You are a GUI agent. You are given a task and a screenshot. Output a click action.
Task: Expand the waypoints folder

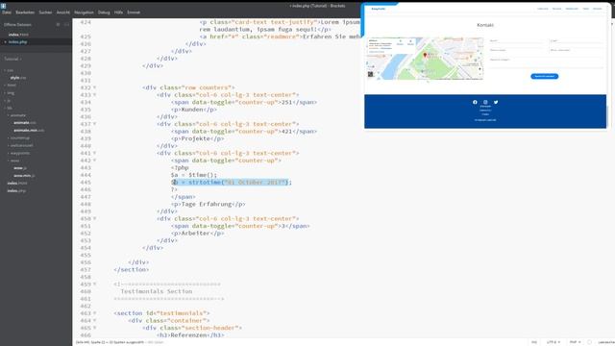20,153
